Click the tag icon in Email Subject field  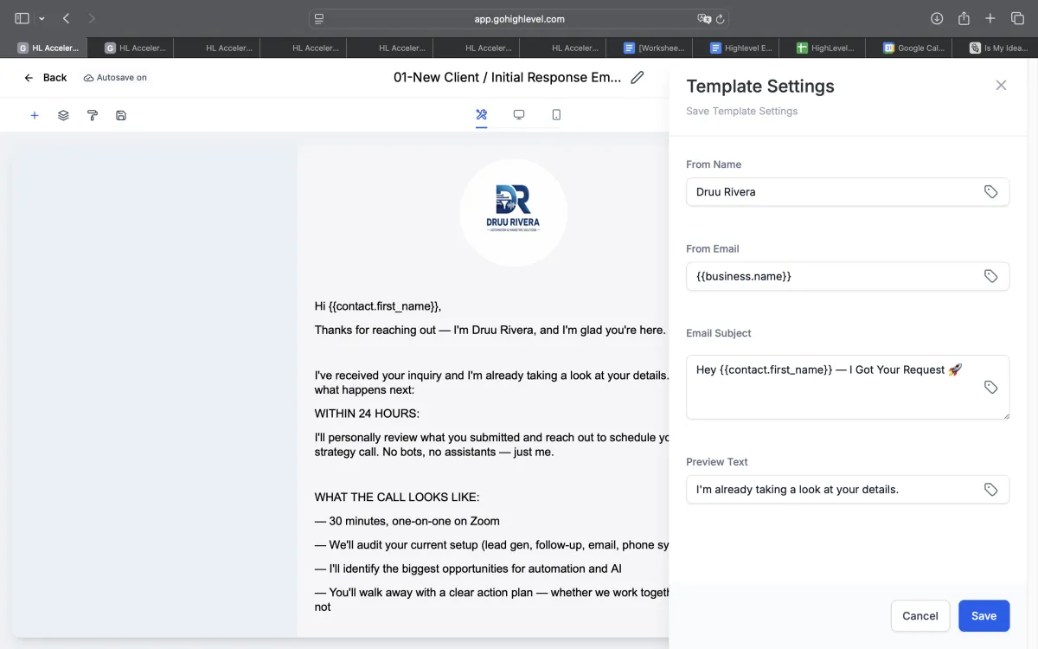991,388
